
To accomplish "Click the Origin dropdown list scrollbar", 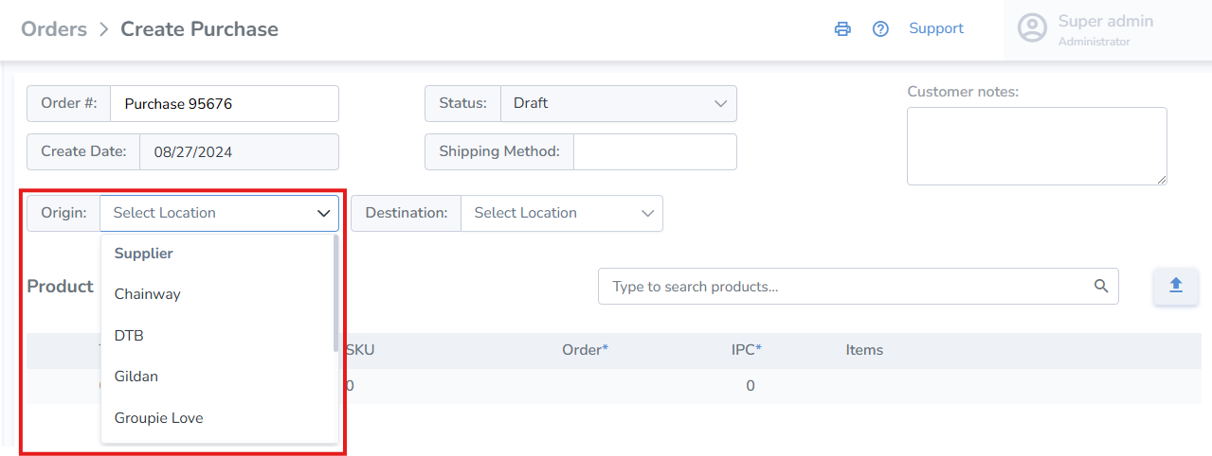I will tap(335, 293).
